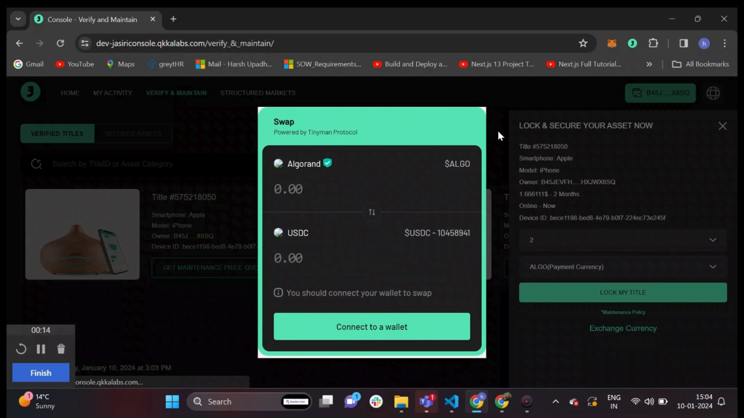Open the B45J....X6SQ wallet button
Image resolution: width=744 pixels, height=418 pixels.
(660, 93)
